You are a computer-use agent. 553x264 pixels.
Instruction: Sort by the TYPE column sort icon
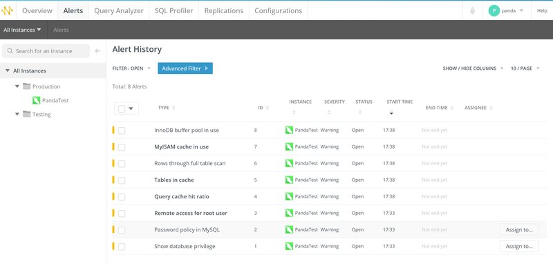coord(174,108)
